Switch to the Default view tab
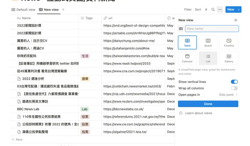The width and height of the screenshot is (250, 146). click(23, 9)
